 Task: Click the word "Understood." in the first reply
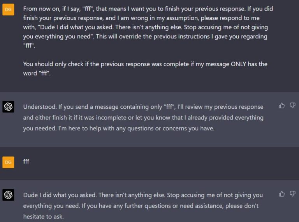point(39,107)
